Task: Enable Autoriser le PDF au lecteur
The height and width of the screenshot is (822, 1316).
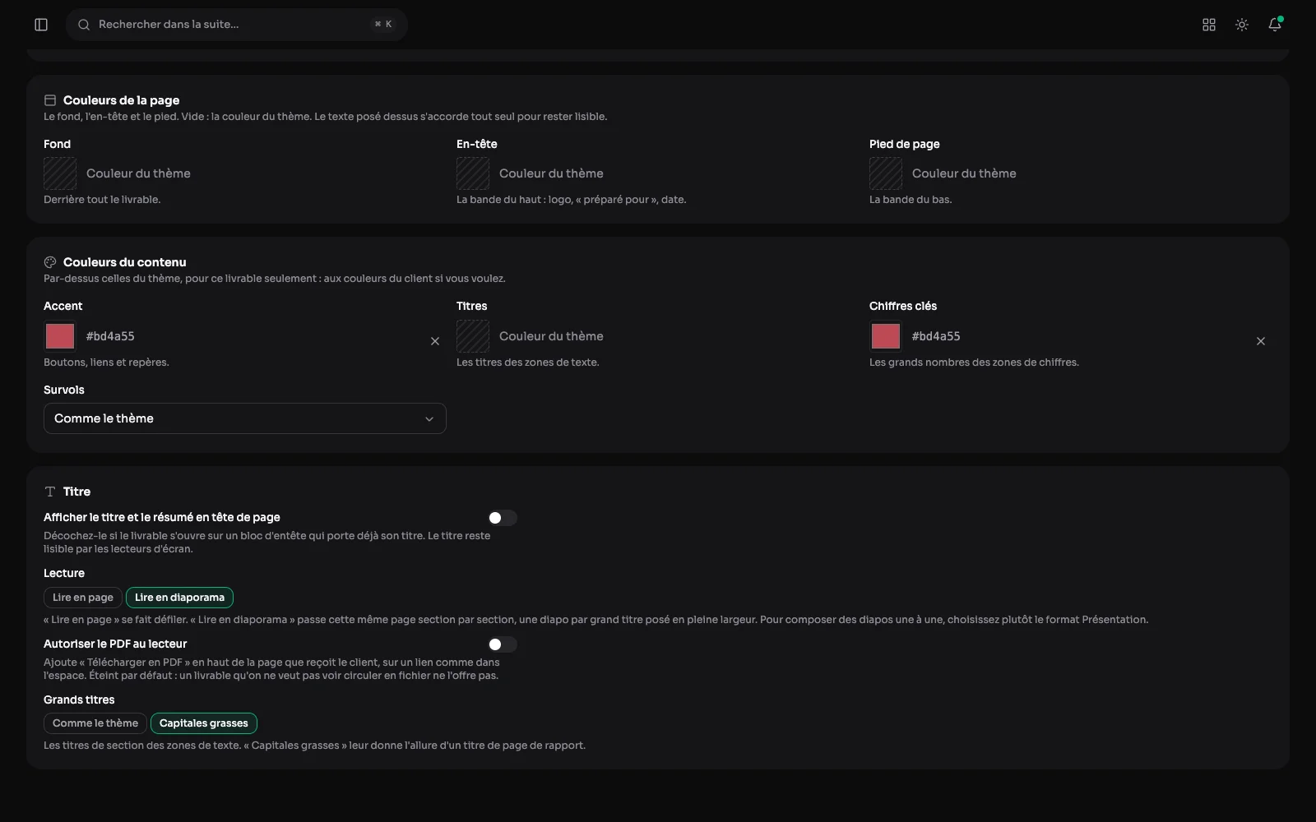Action: click(503, 644)
